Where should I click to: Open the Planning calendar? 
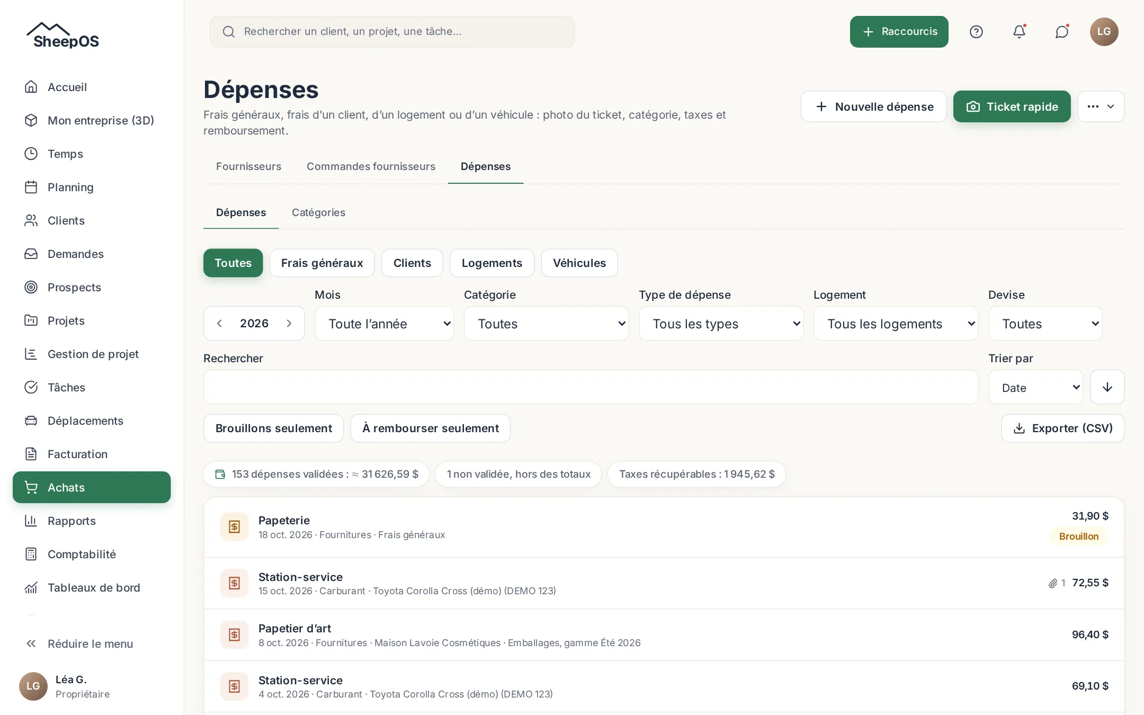(92, 187)
